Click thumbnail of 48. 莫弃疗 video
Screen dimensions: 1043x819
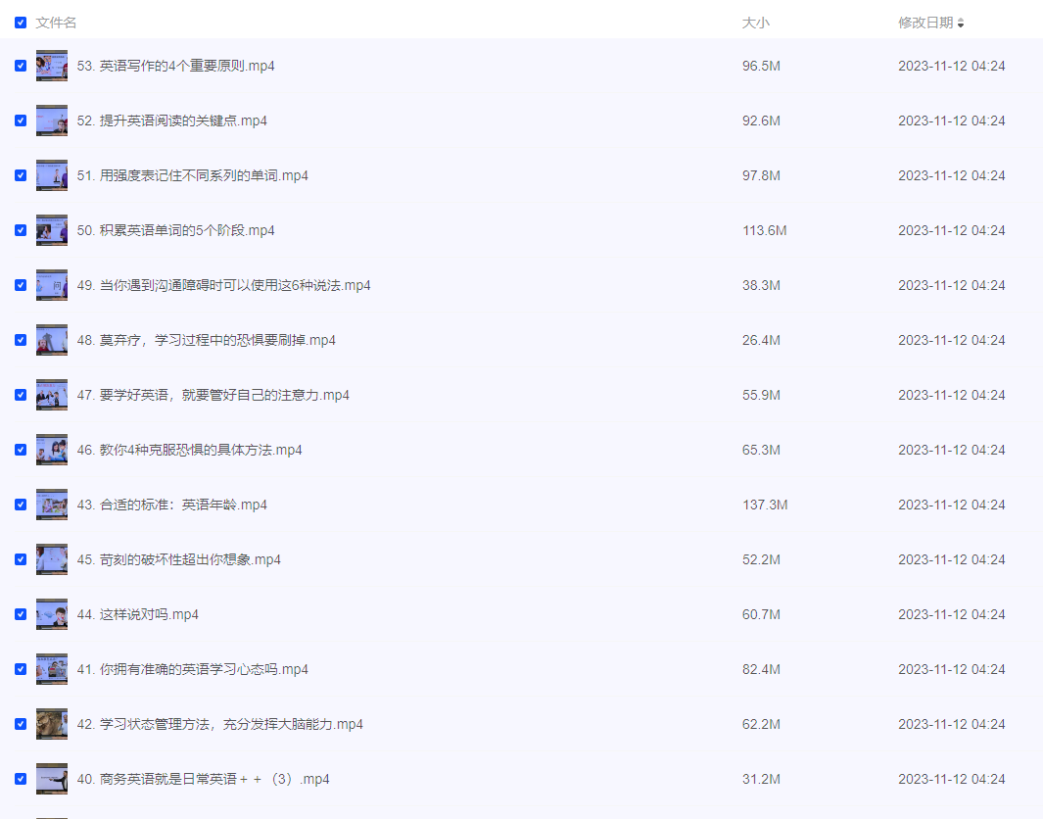(x=52, y=340)
